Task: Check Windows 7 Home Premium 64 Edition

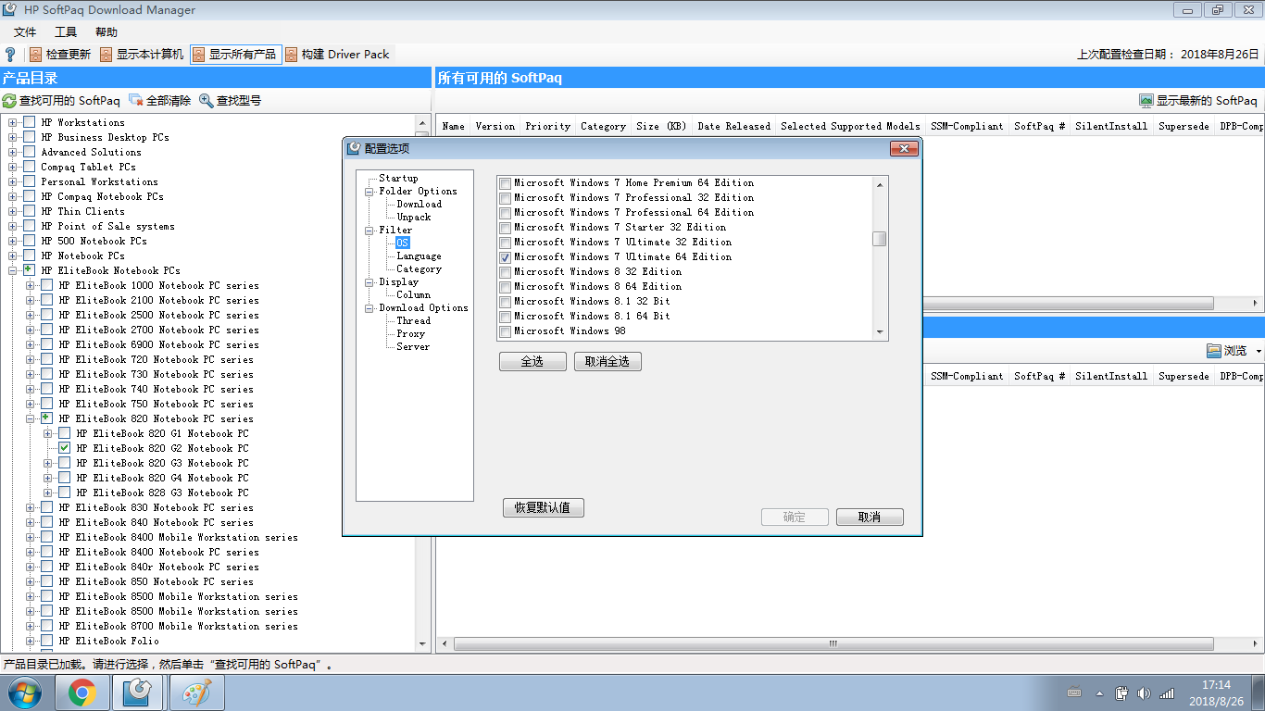Action: point(505,183)
